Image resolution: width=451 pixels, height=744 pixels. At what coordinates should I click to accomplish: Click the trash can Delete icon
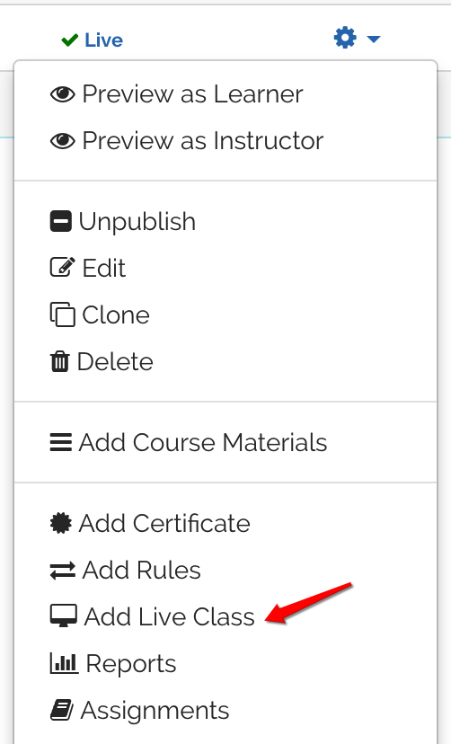point(60,361)
